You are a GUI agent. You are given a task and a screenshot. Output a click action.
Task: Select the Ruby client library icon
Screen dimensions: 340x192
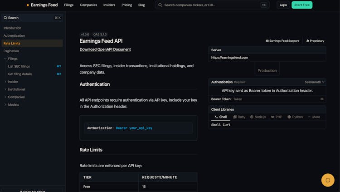pyautogui.click(x=235, y=117)
